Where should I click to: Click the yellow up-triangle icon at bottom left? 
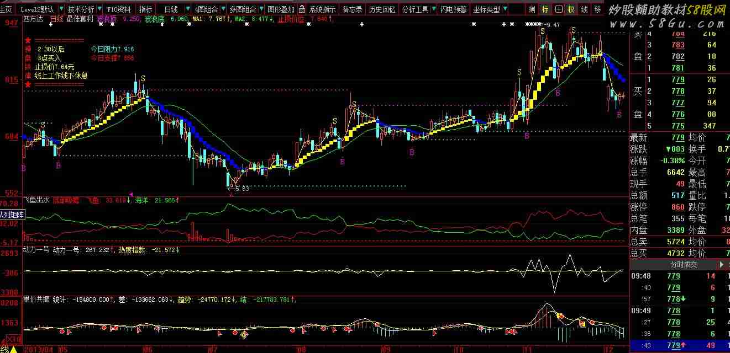point(14,349)
